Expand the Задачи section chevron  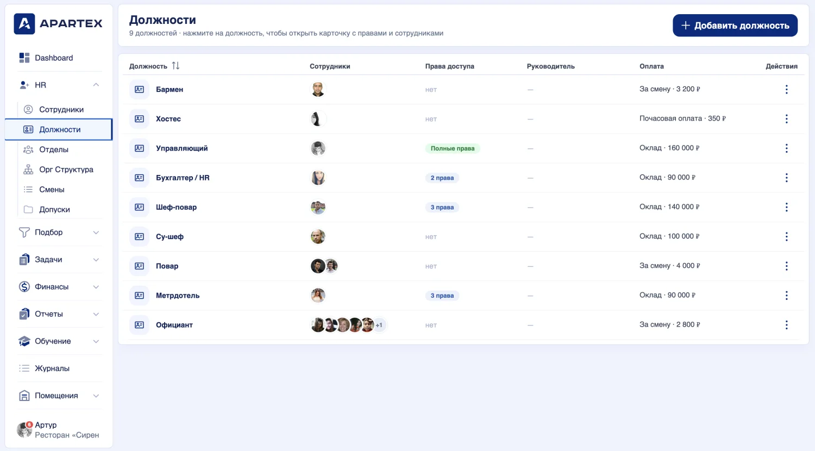pos(96,259)
